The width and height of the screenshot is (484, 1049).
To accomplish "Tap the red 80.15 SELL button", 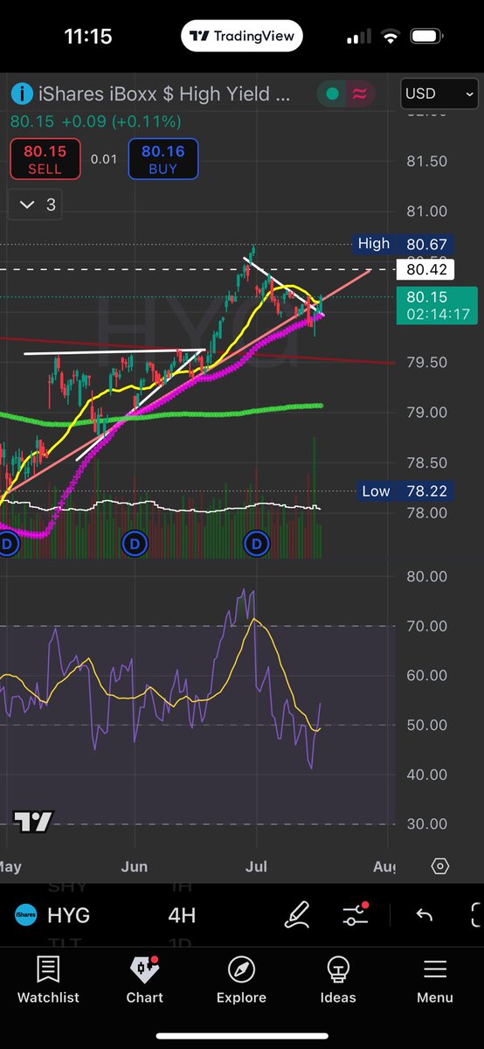I will click(45, 160).
